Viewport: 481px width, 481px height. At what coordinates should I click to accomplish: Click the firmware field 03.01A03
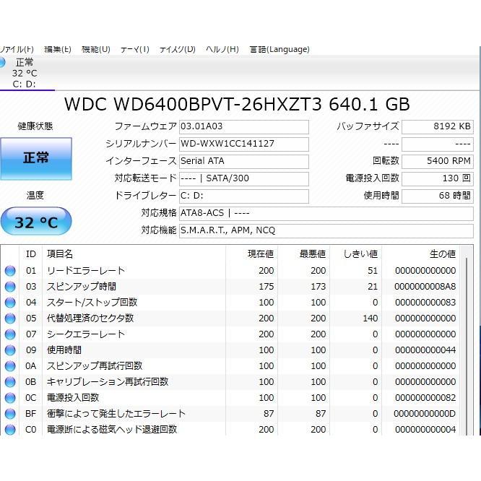coord(244,126)
